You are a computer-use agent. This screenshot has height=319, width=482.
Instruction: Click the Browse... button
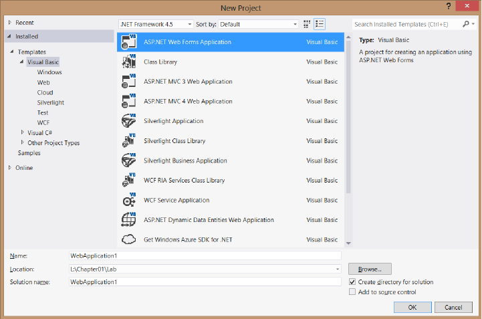[370, 269]
